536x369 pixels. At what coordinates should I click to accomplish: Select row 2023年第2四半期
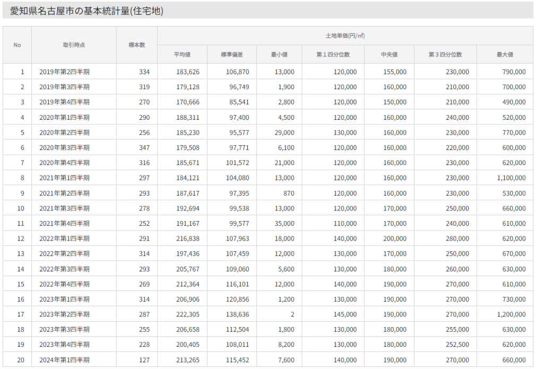pos(268,314)
